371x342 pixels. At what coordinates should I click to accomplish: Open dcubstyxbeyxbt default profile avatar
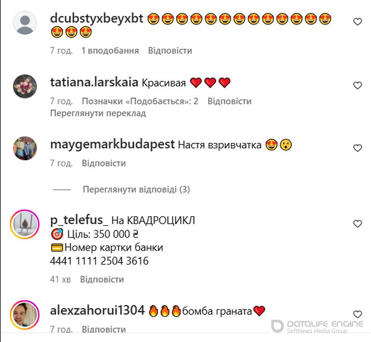[25, 23]
